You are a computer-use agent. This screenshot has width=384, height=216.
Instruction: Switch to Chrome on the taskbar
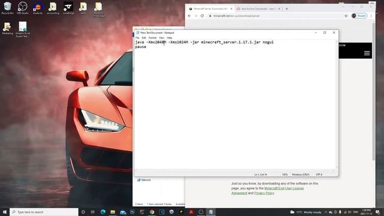152,212
